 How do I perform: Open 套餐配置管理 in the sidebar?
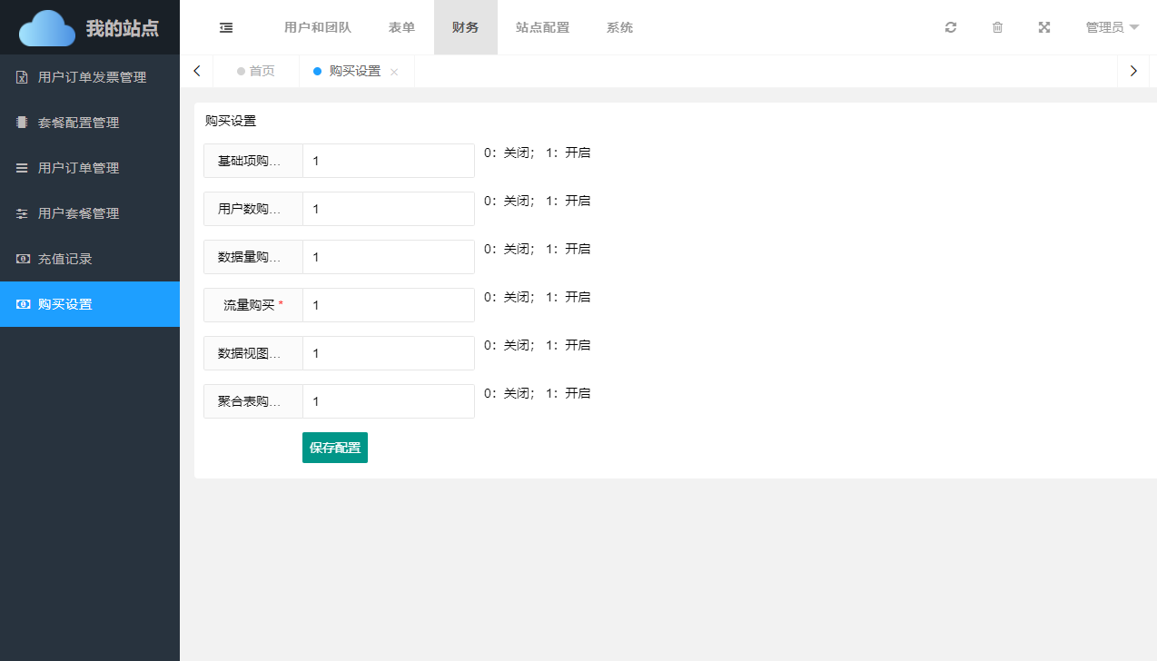pos(78,123)
